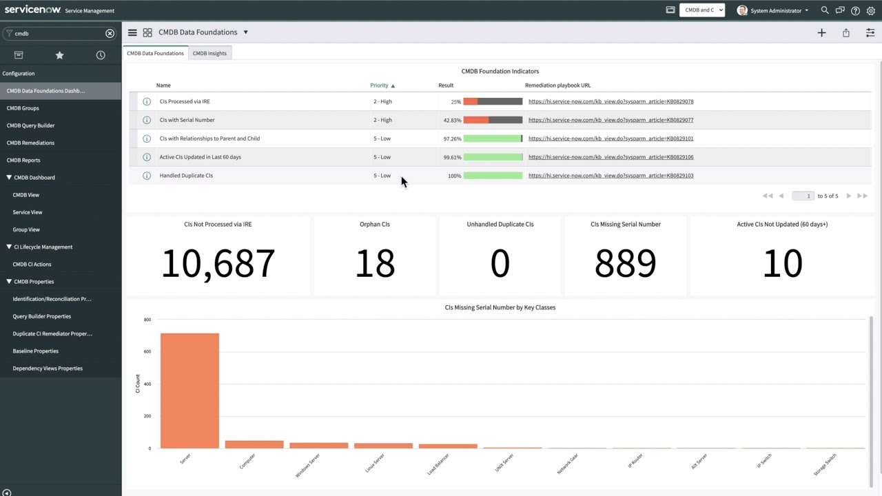
Task: Open the System Administrator account menu
Action: [775, 10]
